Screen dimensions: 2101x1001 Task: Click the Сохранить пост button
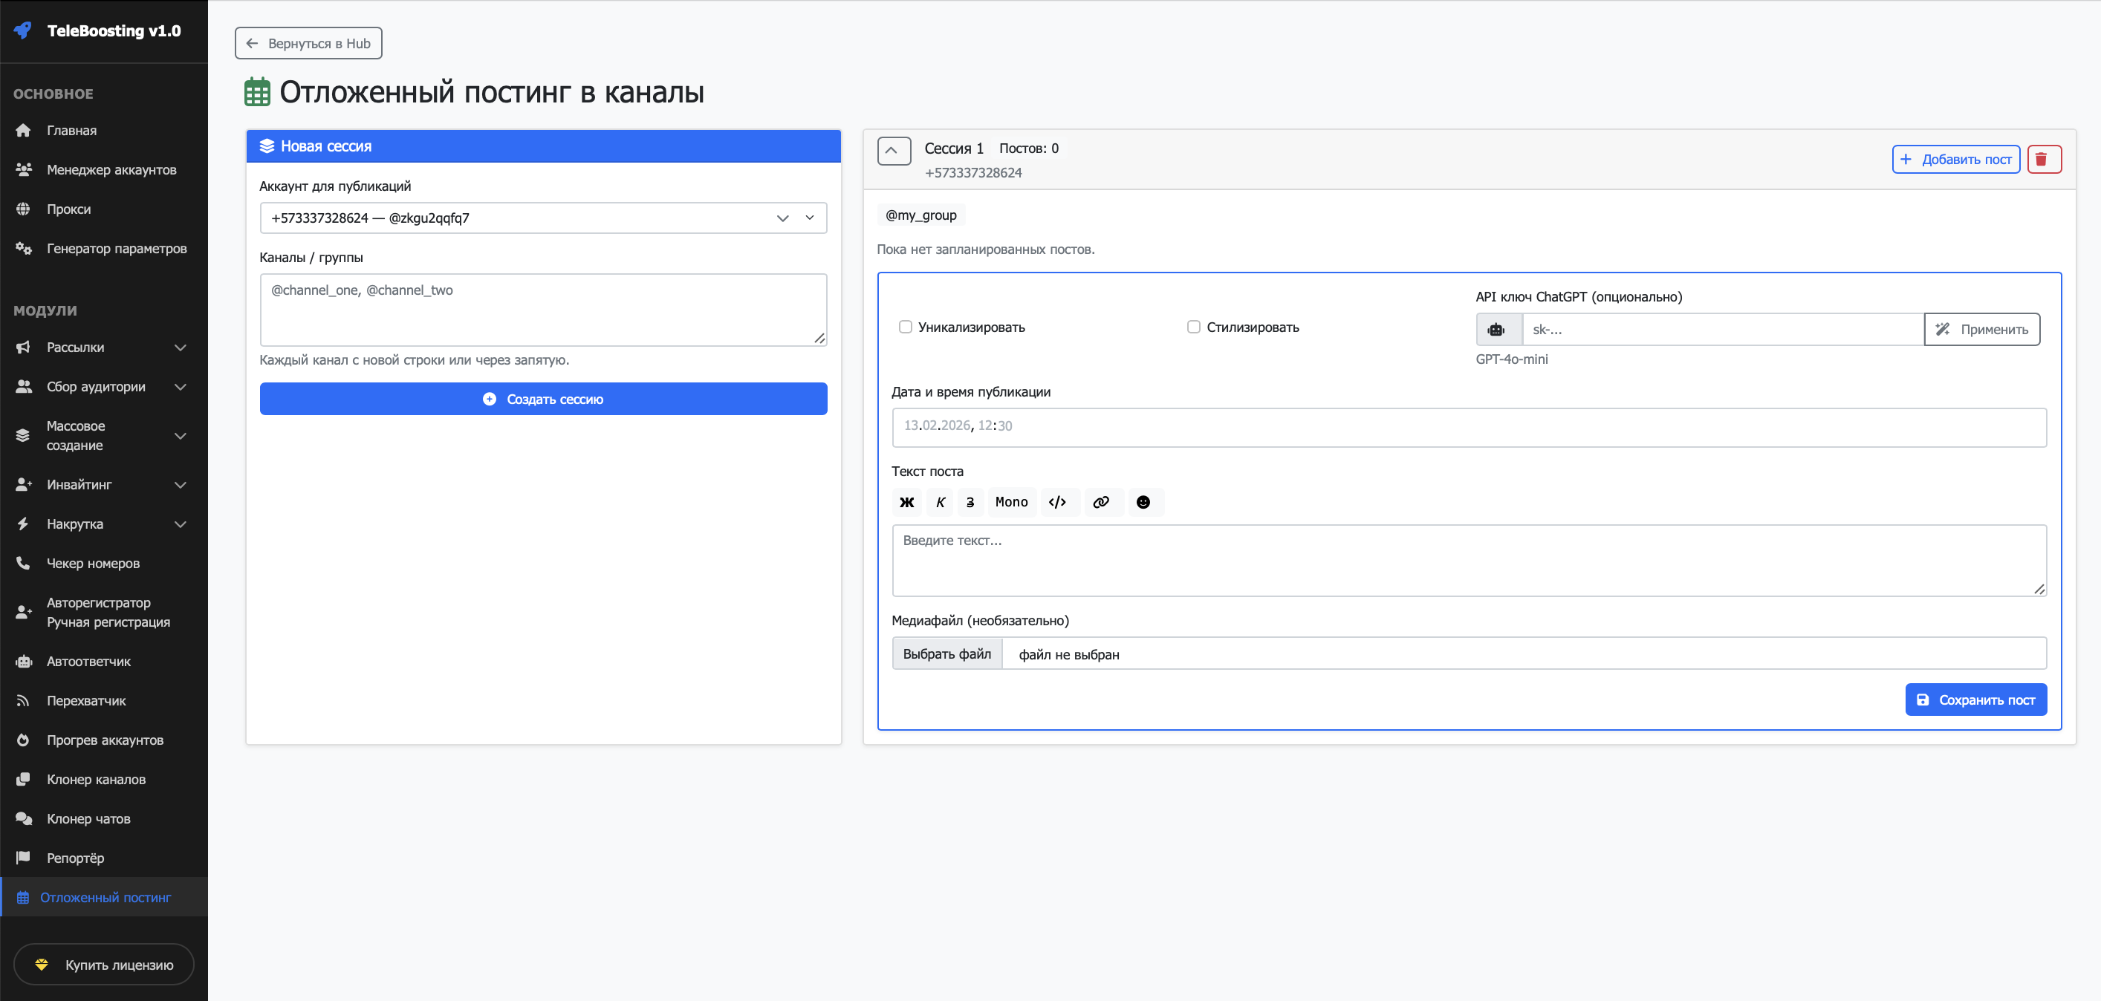point(1975,700)
